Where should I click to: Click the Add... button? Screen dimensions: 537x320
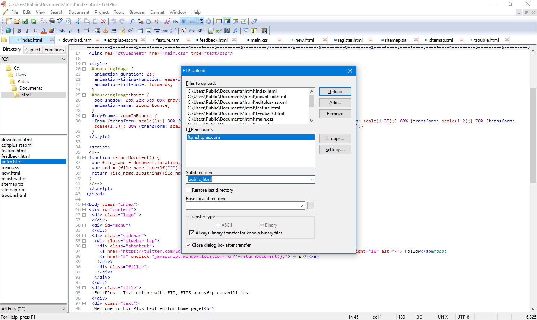click(x=335, y=103)
